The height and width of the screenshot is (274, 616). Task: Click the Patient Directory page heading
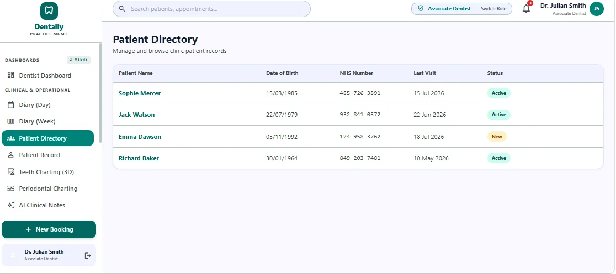[x=155, y=39]
